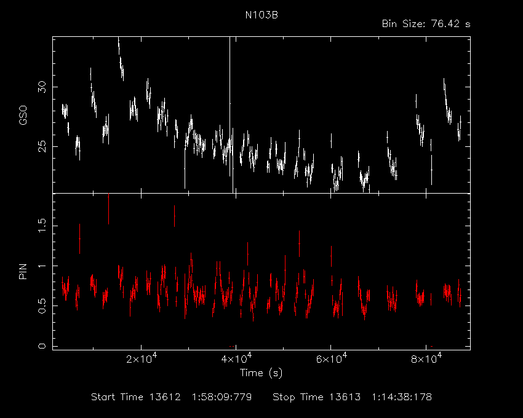The image size is (523, 418).
Task: Click the Stop Time 13613 text
Action: coord(316,397)
